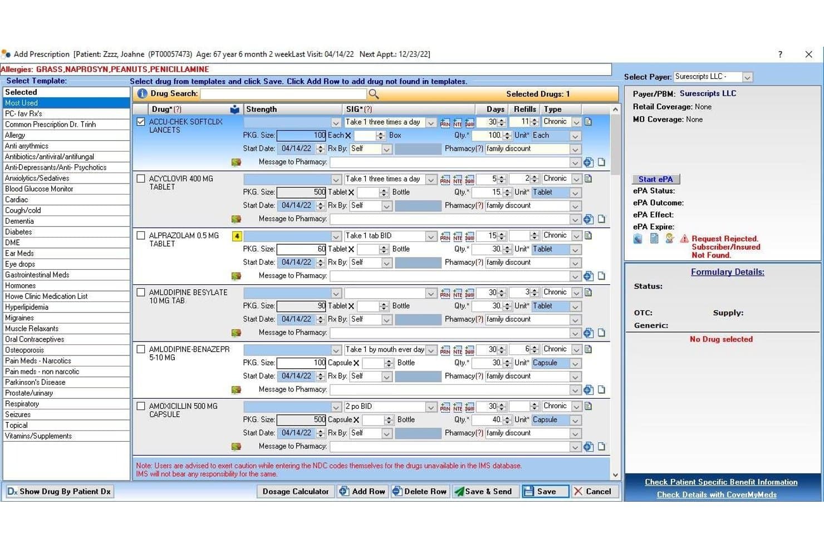This screenshot has width=824, height=549.
Task: Click document icon under ePA Expire
Action: (x=654, y=239)
